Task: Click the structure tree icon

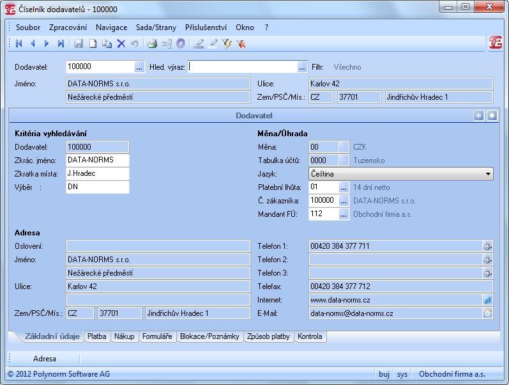Action: [x=167, y=43]
